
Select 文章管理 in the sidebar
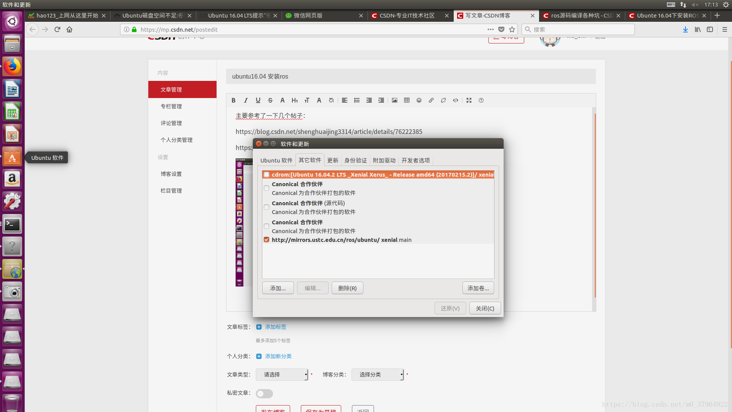point(182,89)
